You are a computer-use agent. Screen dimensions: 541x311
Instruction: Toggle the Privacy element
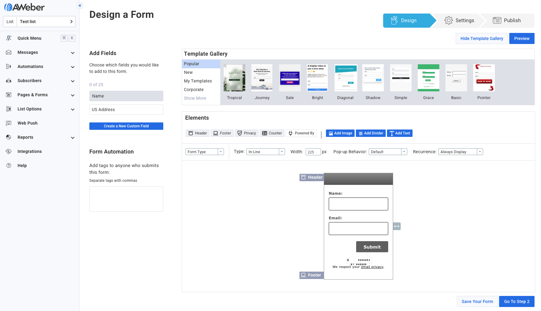coord(247,133)
